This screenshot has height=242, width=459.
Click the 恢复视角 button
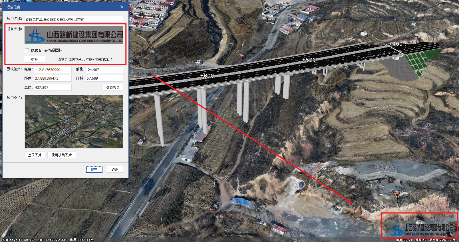click(113, 87)
